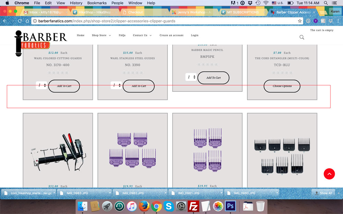Open the browser home page icon
This screenshot has height=214, width=343.
coord(27,21)
